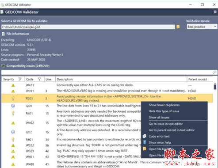The image size is (218, 168).
Task: Click the lightbulb icon for R401
Action: [x=13, y=113]
